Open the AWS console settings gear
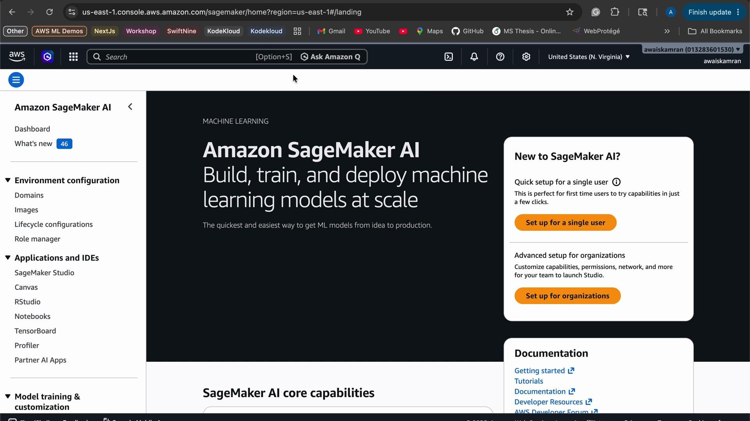This screenshot has width=750, height=421. [526, 57]
